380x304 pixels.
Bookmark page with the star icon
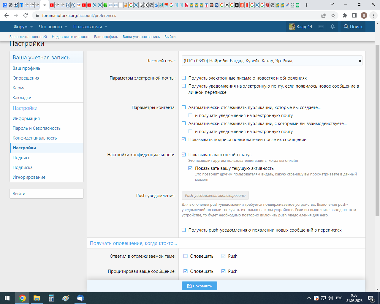click(333, 15)
